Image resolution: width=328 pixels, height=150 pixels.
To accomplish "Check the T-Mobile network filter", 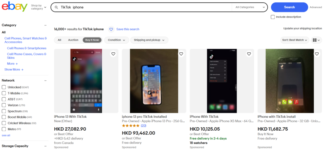I will [4, 93].
